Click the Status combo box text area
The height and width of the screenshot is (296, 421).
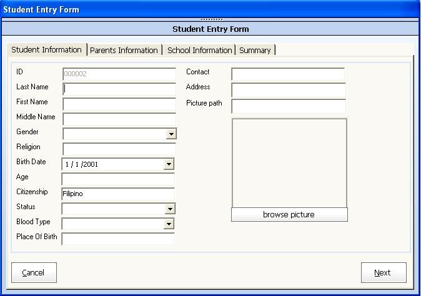114,209
